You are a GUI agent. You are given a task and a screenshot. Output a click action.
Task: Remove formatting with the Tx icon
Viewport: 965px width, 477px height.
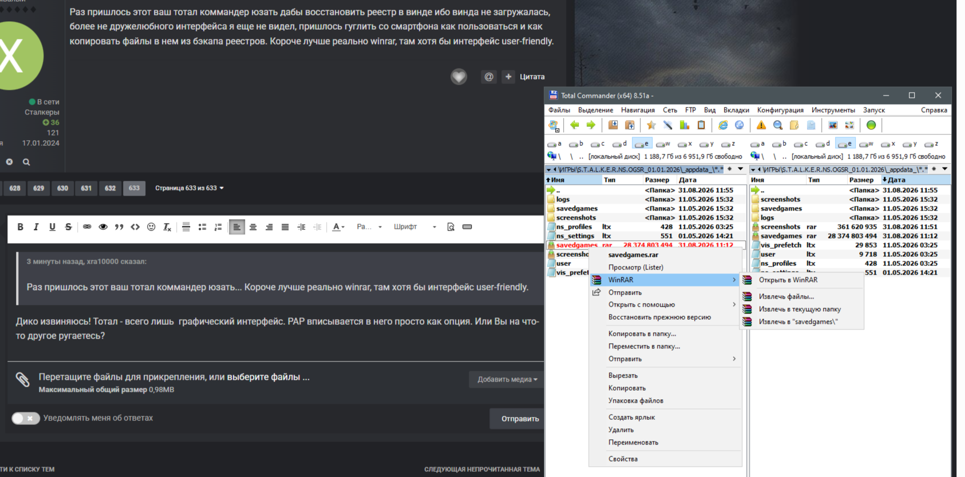tap(167, 227)
